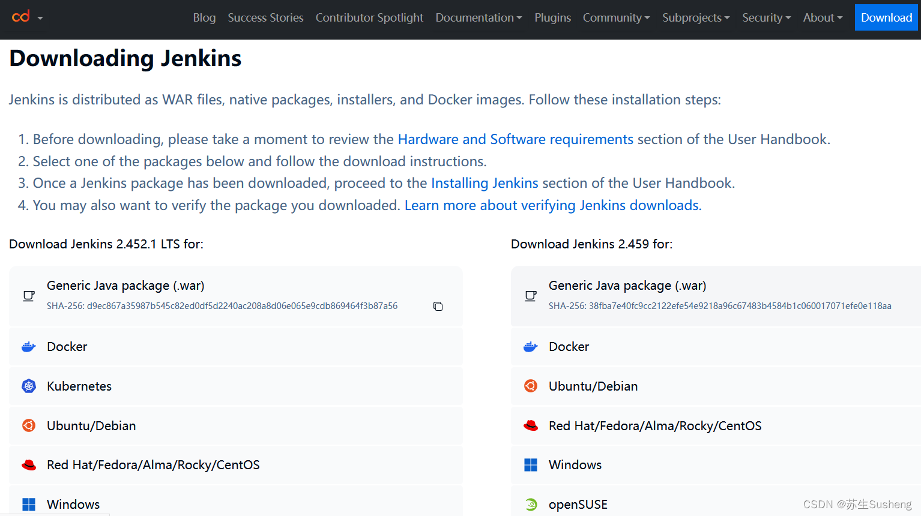The image size is (921, 516).
Task: Click 'Download Jenkins 2.452.1 LTS for:' text
Action: [106, 244]
